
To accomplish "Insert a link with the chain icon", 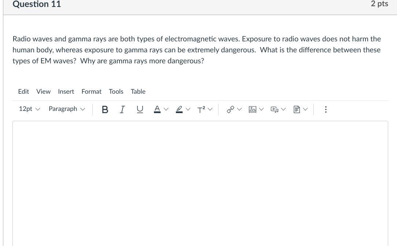I will [x=231, y=109].
